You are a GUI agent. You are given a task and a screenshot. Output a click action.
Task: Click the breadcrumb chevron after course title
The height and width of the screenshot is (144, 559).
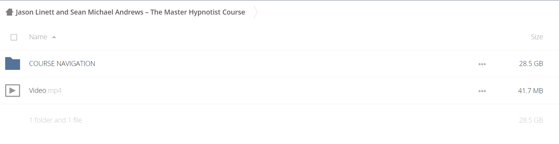pyautogui.click(x=255, y=12)
